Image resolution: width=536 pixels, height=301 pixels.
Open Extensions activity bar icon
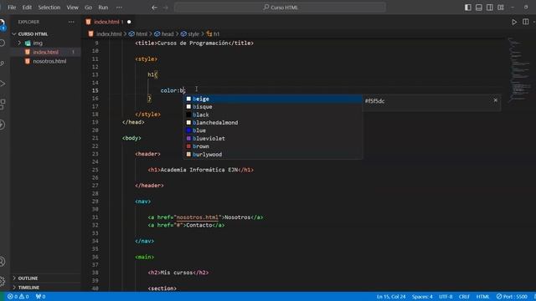click(3, 104)
